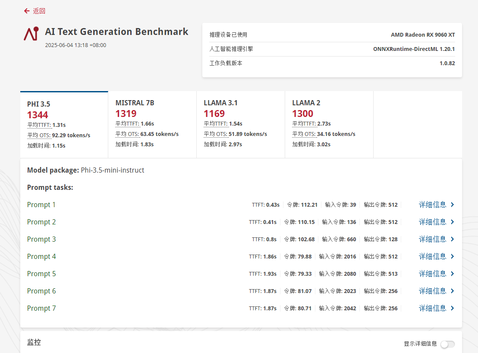Toggle the show detailed info switch
Image resolution: width=478 pixels, height=353 pixels.
coord(447,344)
